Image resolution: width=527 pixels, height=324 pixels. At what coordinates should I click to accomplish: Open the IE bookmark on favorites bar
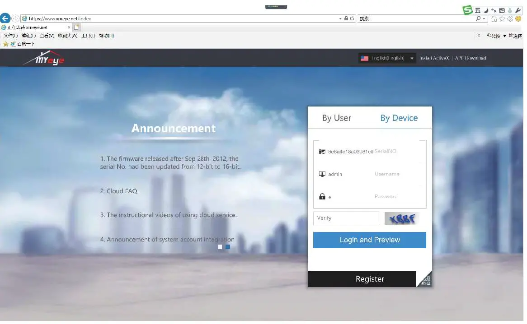pos(23,44)
